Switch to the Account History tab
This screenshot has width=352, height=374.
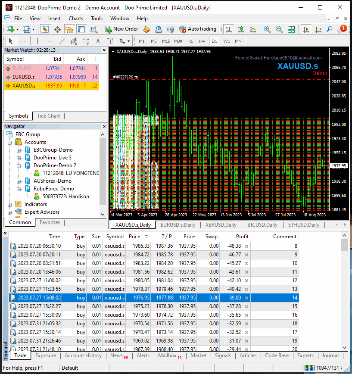point(83,356)
